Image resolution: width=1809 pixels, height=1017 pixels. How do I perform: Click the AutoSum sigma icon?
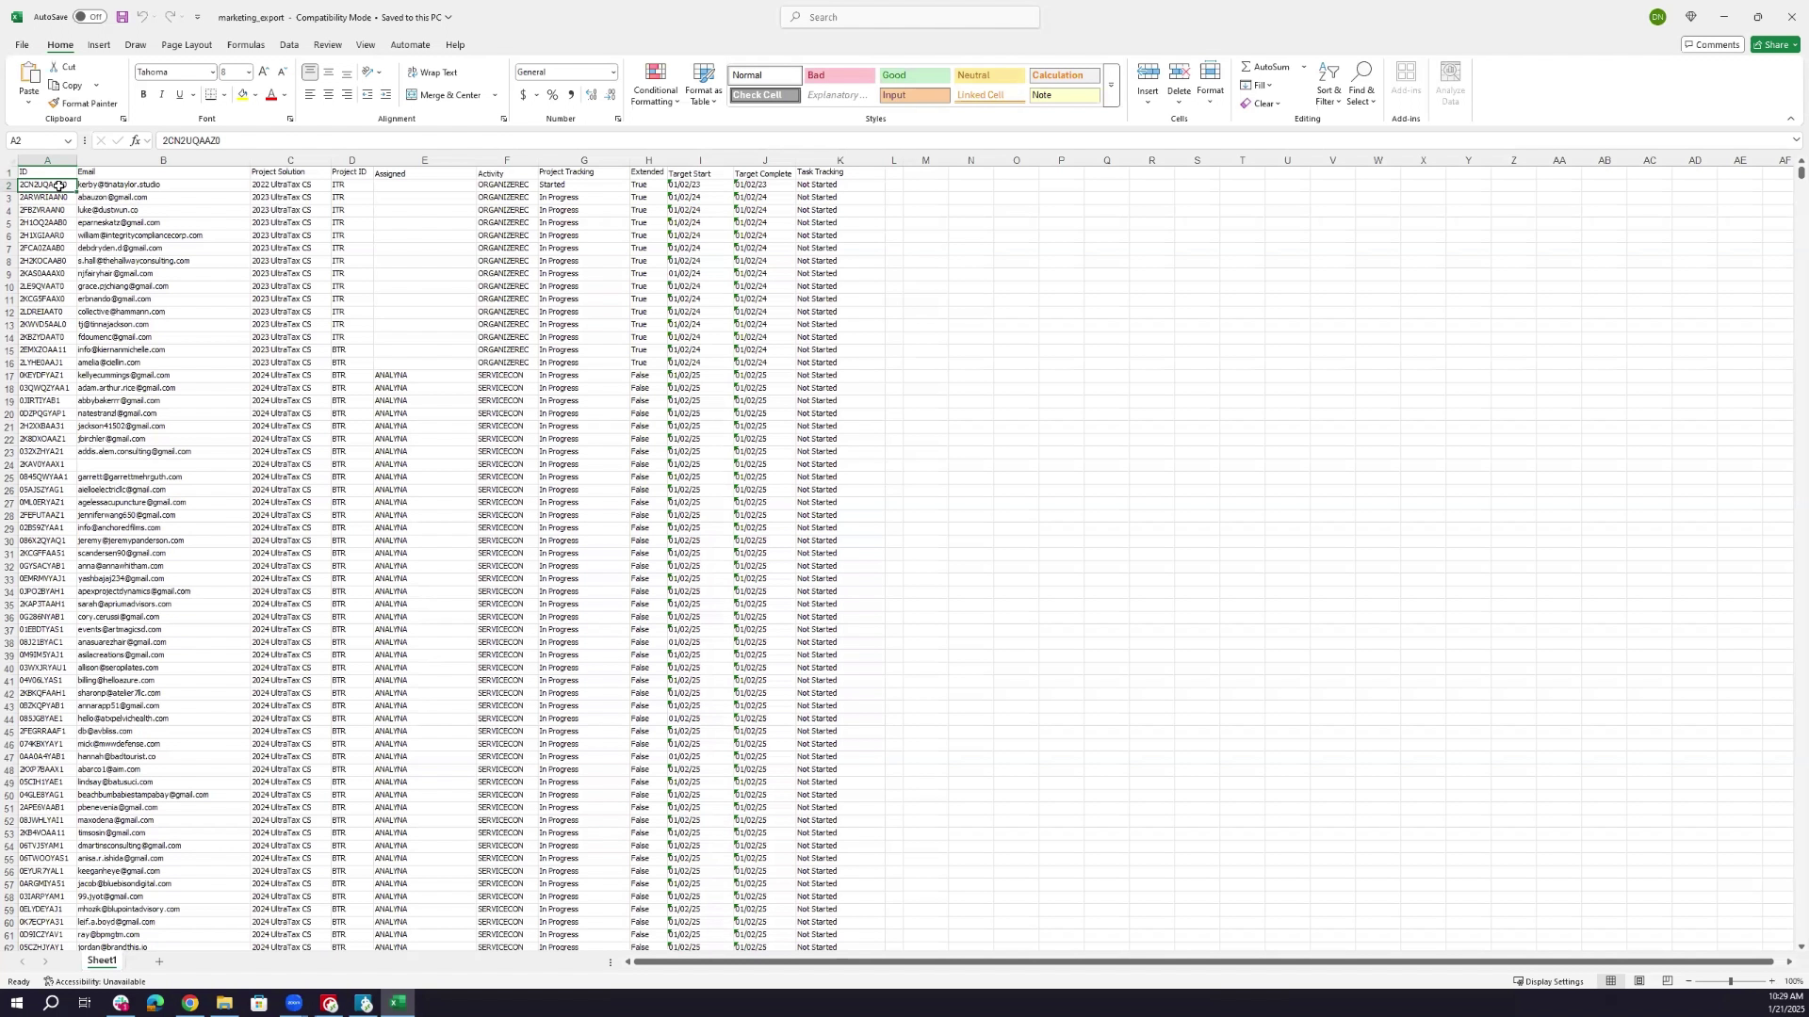[1247, 67]
